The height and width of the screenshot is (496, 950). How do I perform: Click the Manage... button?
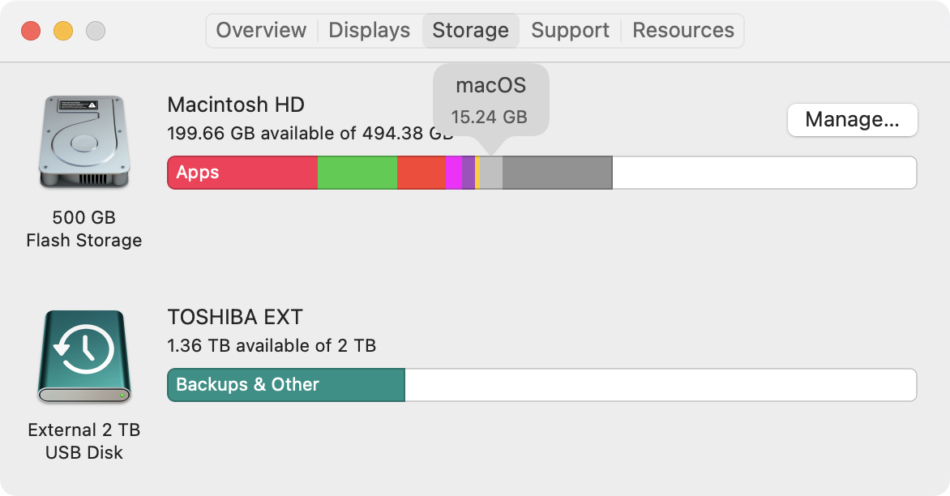(x=853, y=120)
